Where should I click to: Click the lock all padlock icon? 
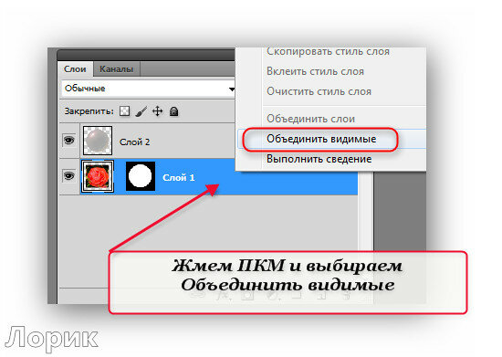pyautogui.click(x=173, y=111)
